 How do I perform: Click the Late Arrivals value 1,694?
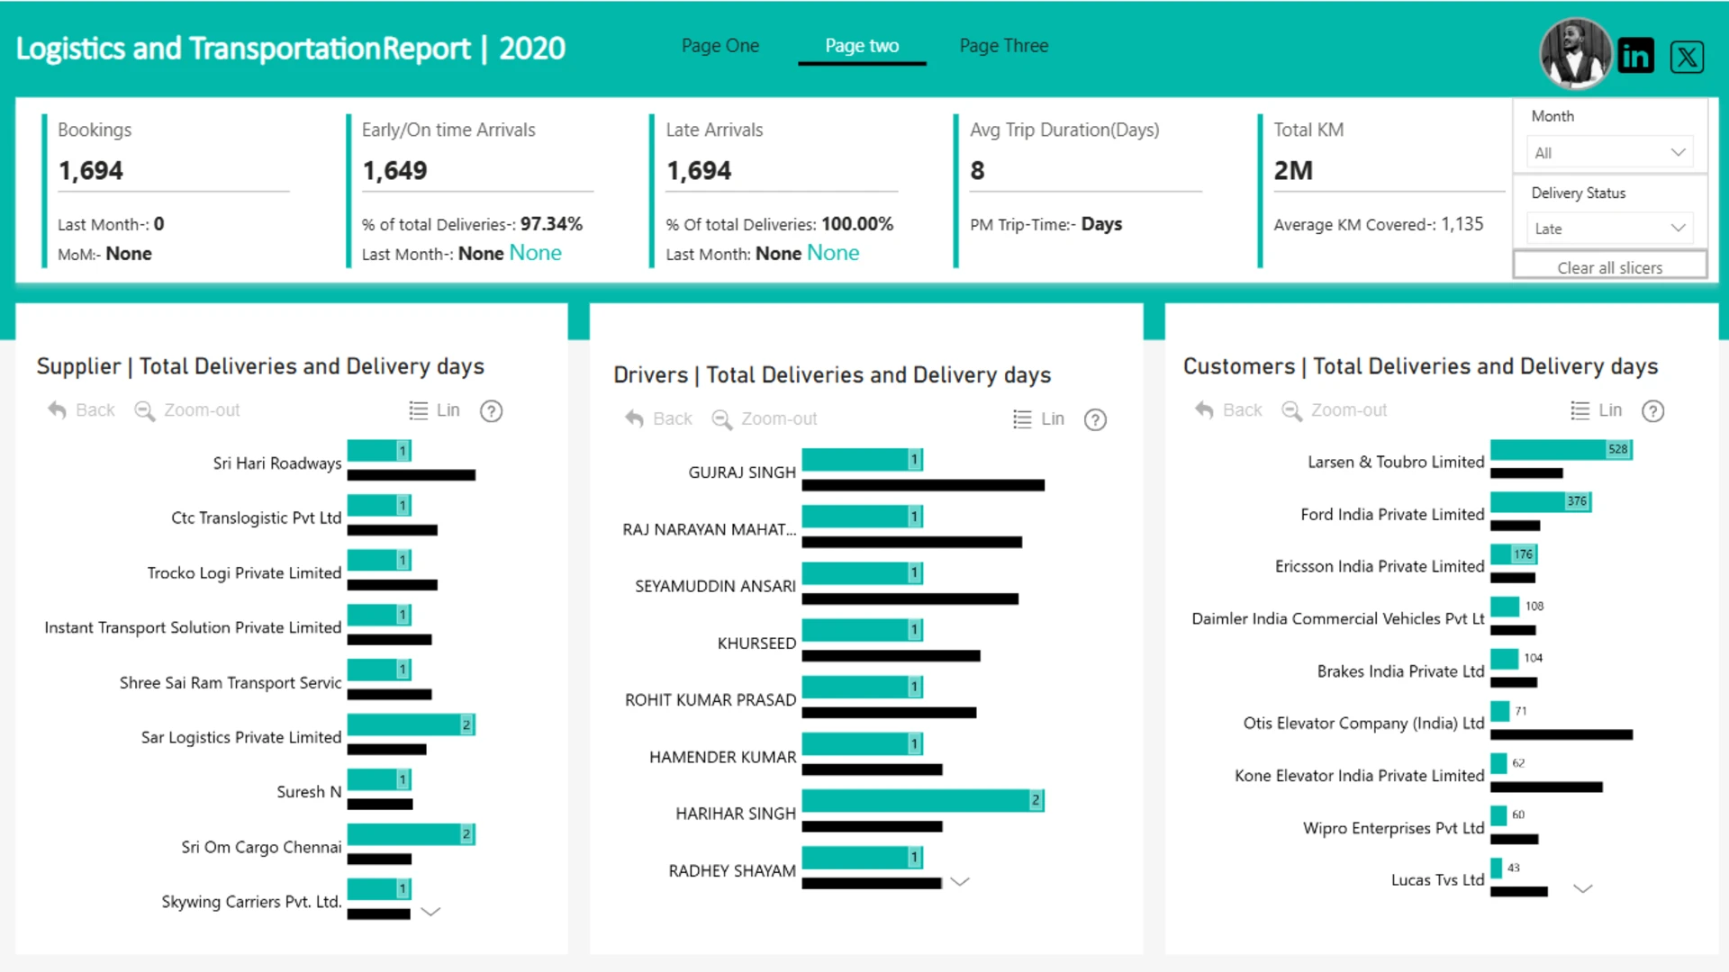(699, 171)
